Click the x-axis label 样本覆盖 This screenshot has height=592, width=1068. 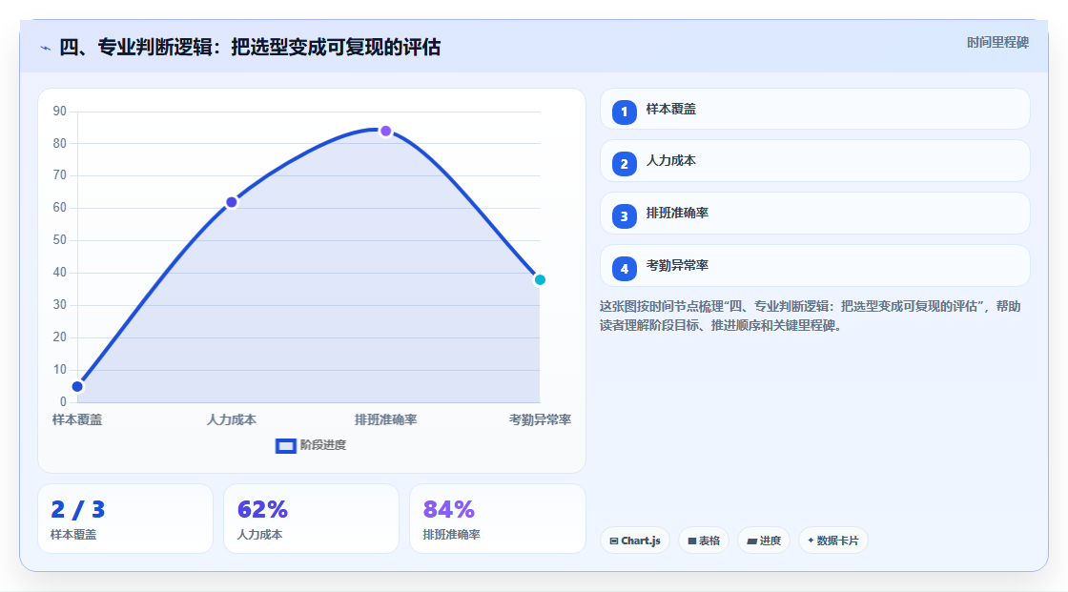(x=77, y=419)
